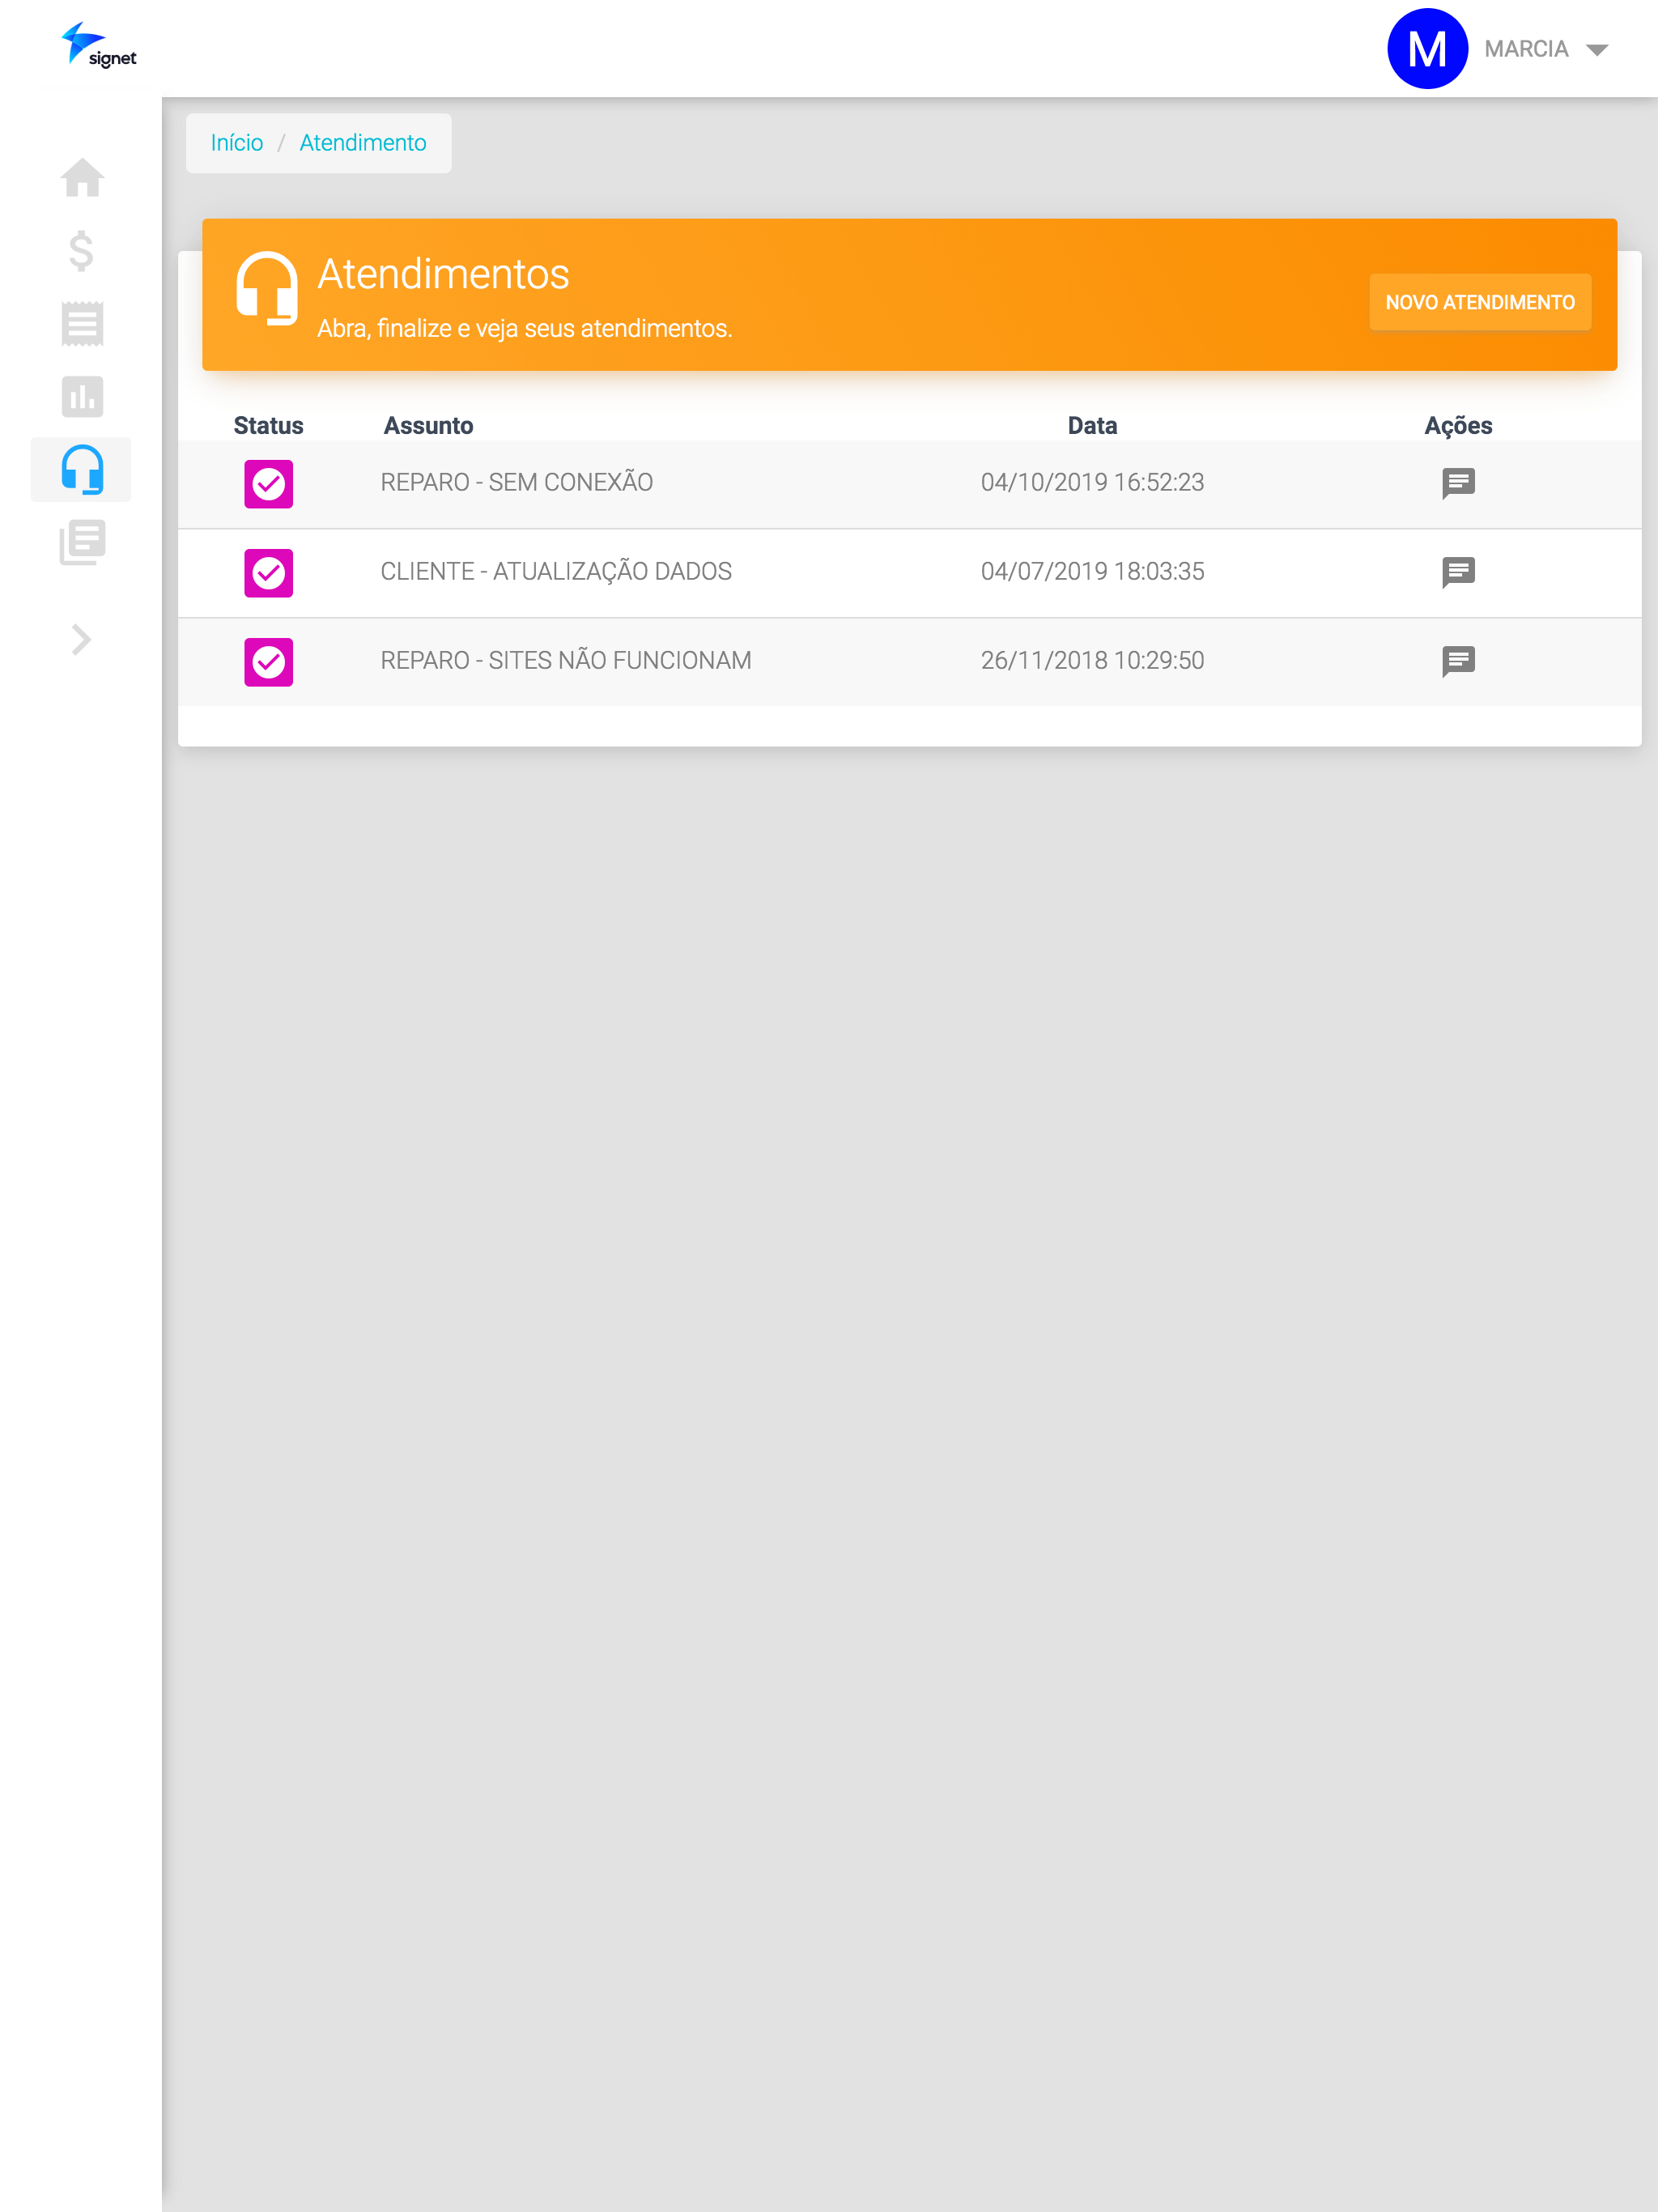Click the NOVO ATENDIMENTO button

point(1480,302)
